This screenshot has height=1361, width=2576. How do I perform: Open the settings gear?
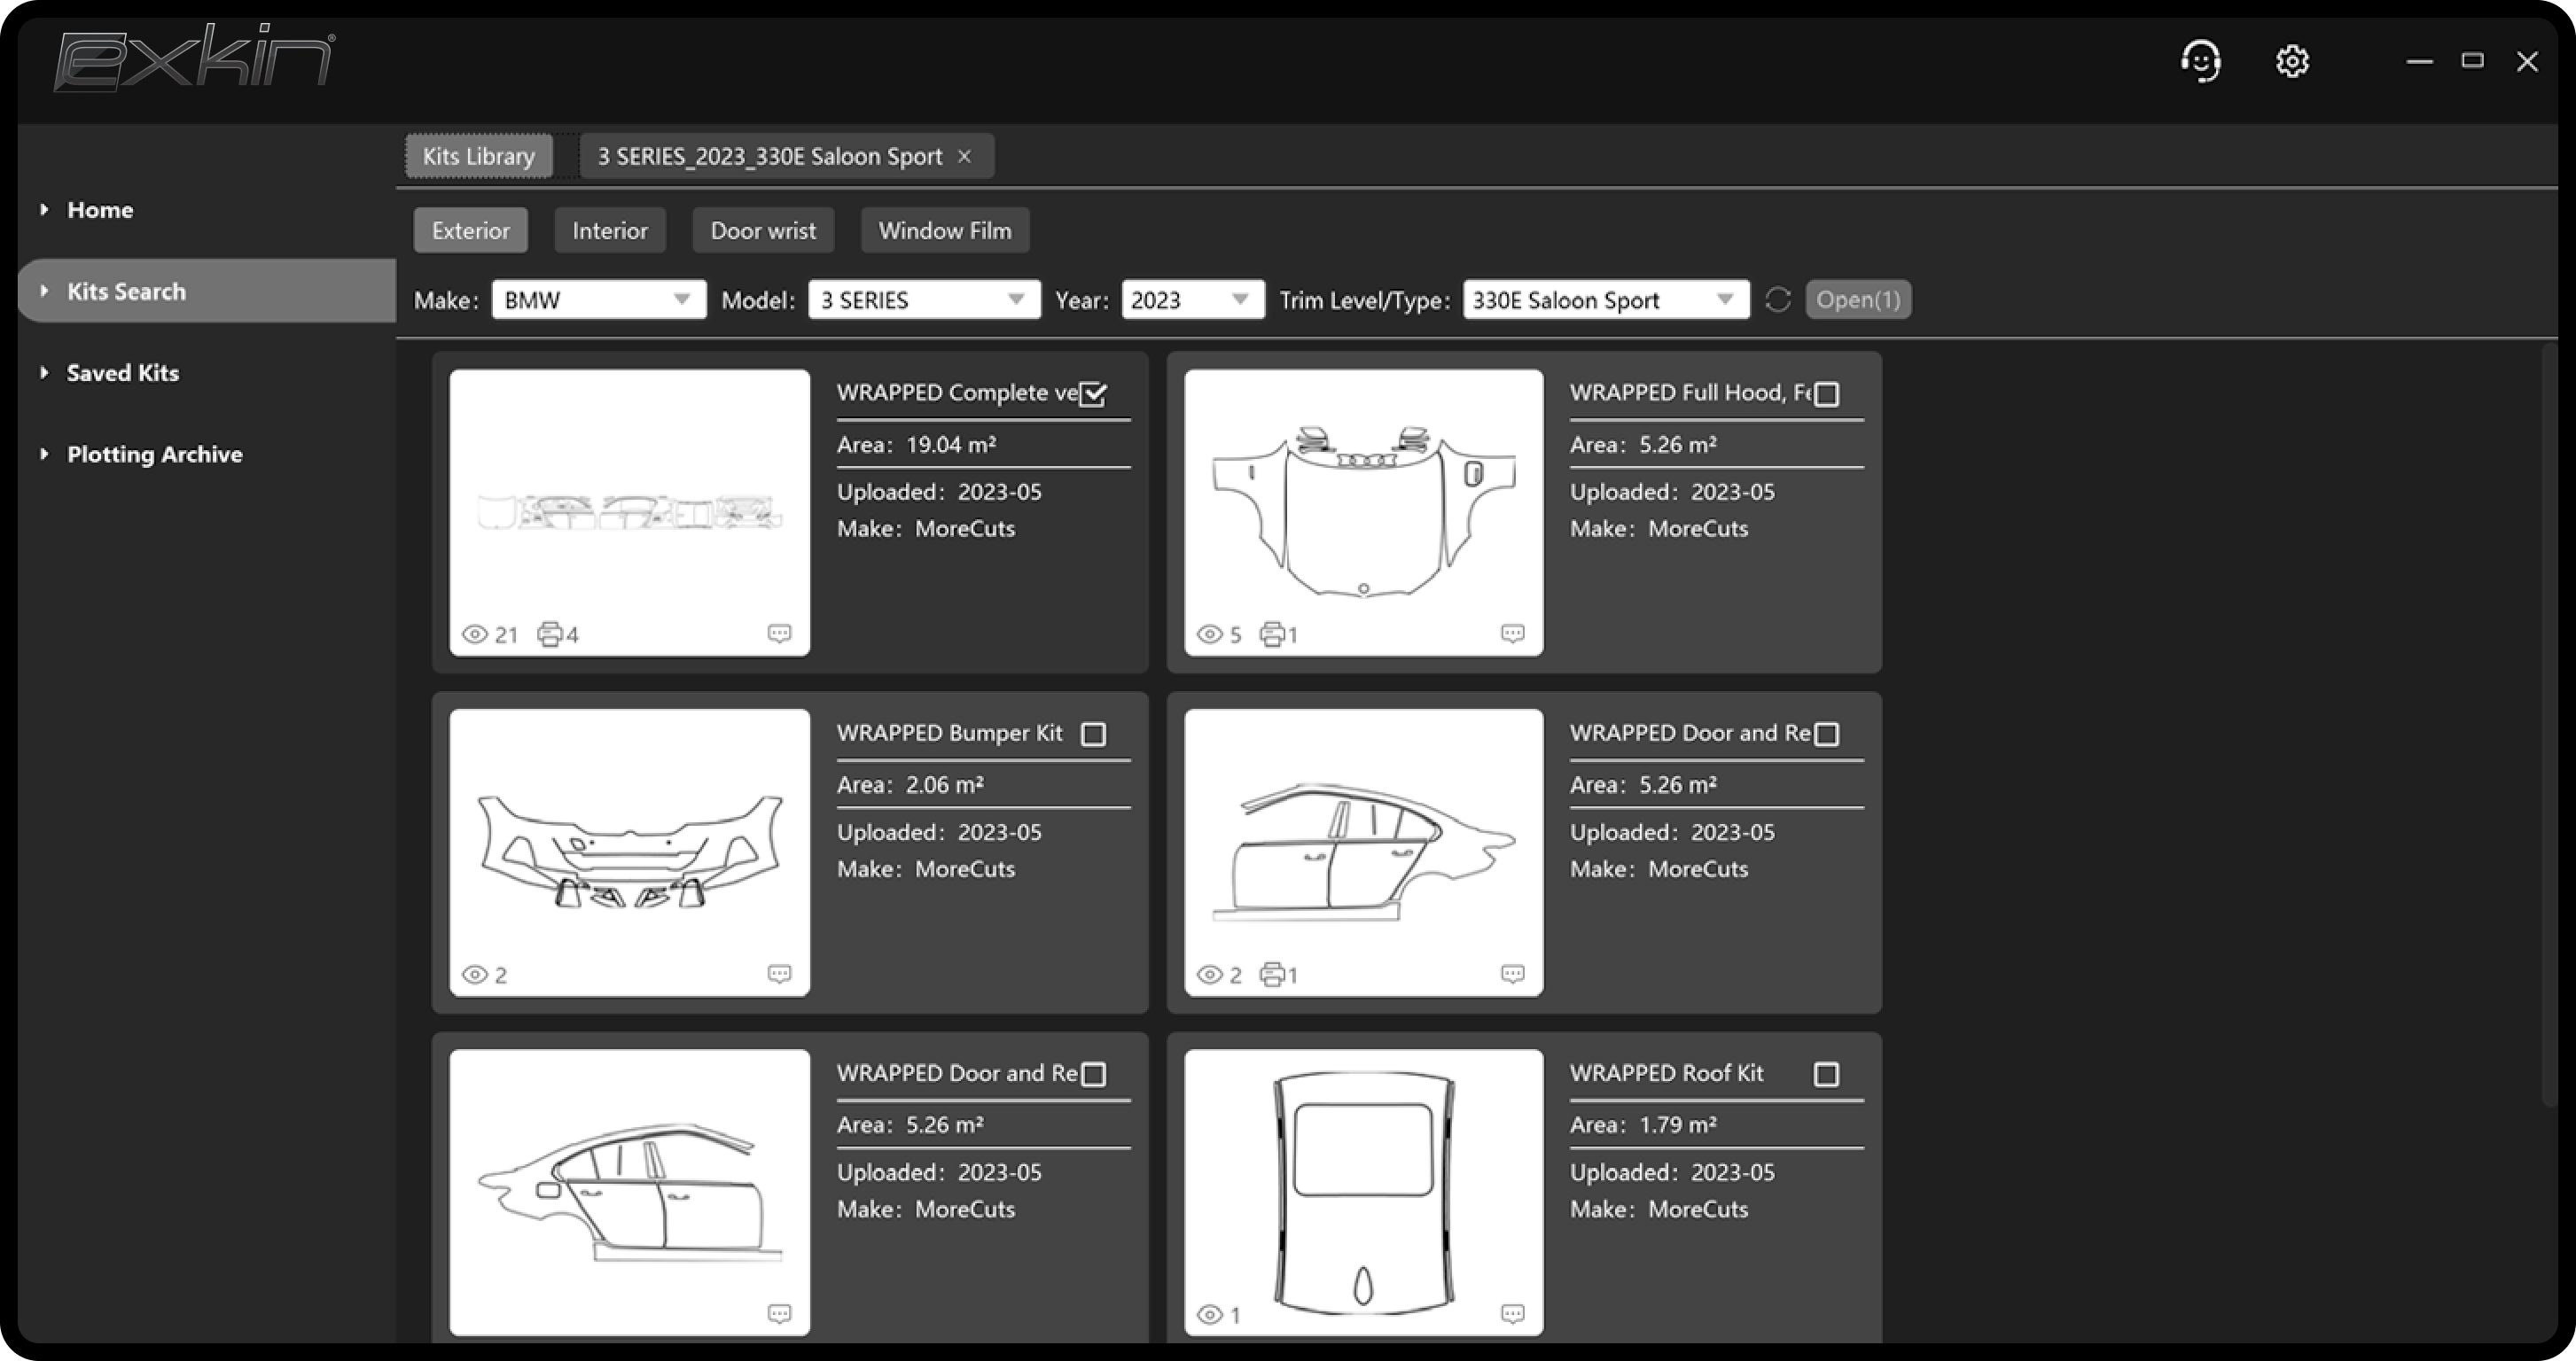coord(2292,61)
